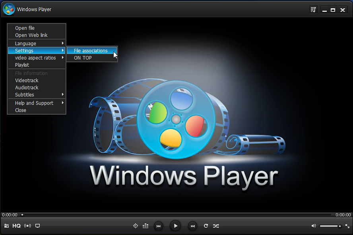Mute audio with speaker icon

[314, 226]
